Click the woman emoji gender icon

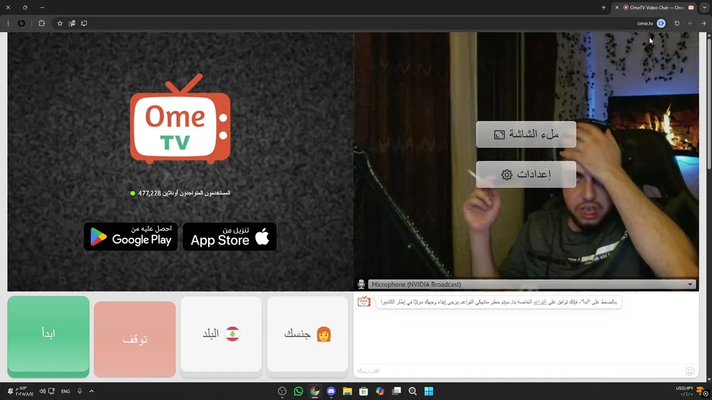pos(324,334)
